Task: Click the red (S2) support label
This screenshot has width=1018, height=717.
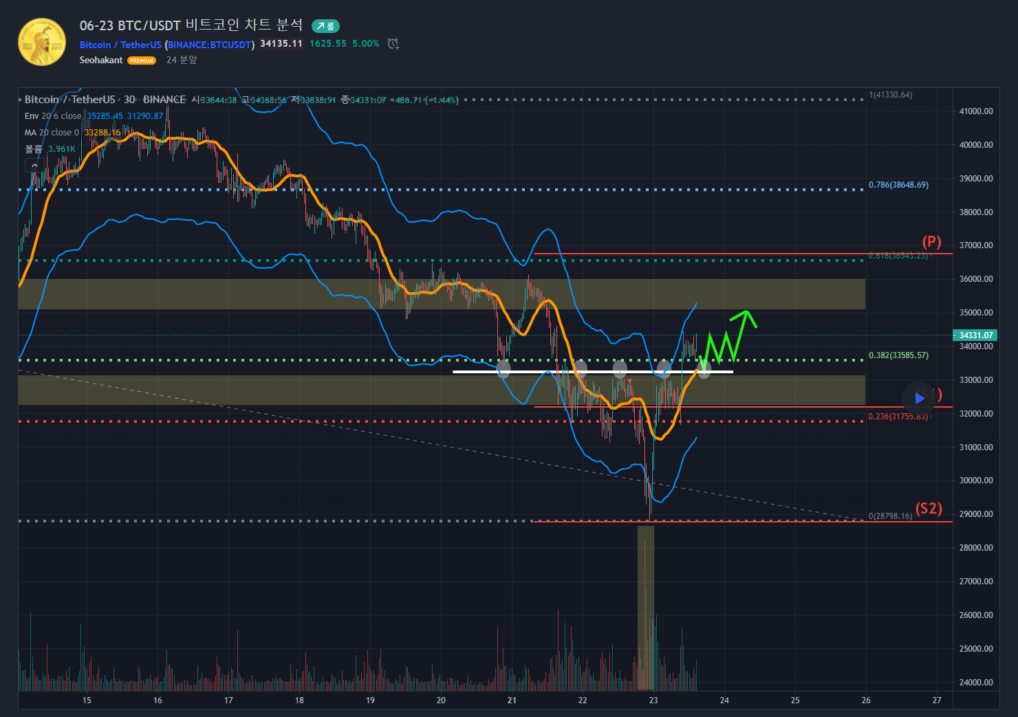Action: 928,509
